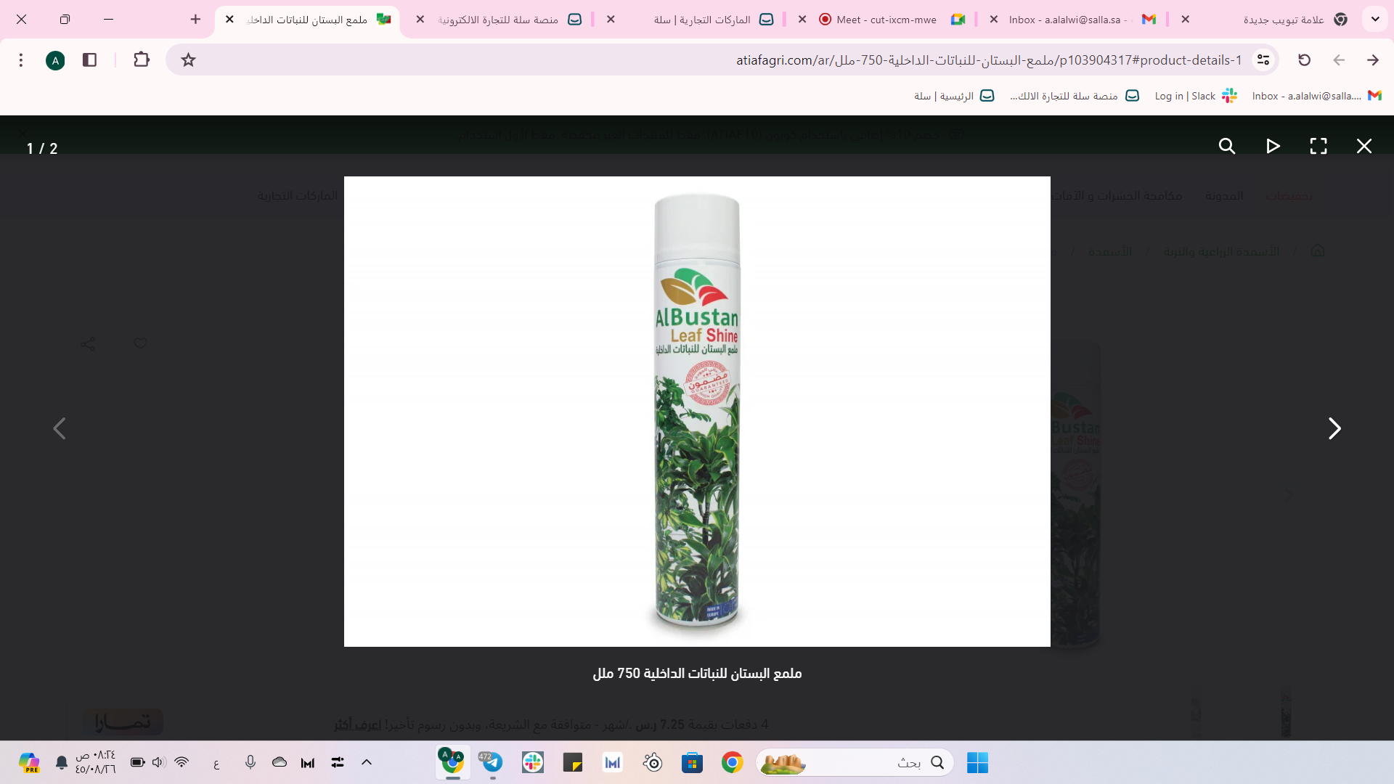Open the clock and date panel
Image resolution: width=1394 pixels, height=784 pixels.
click(x=95, y=762)
